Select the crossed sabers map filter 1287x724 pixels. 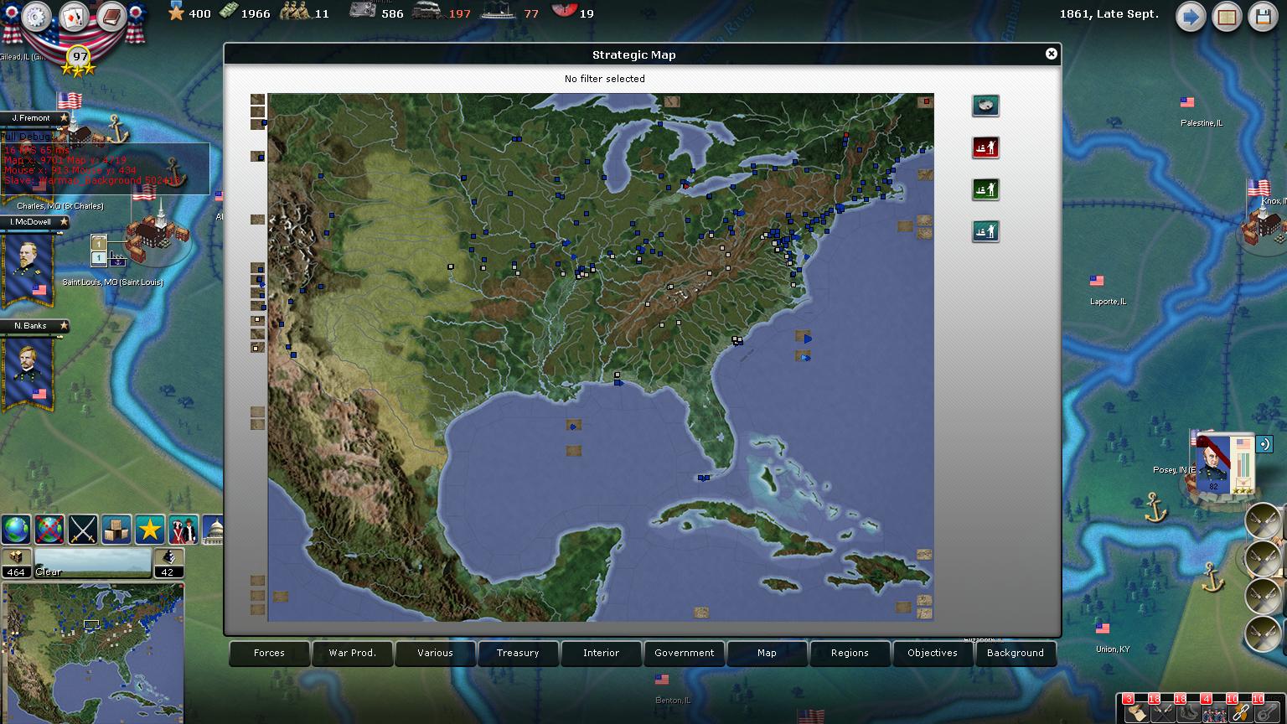click(84, 529)
